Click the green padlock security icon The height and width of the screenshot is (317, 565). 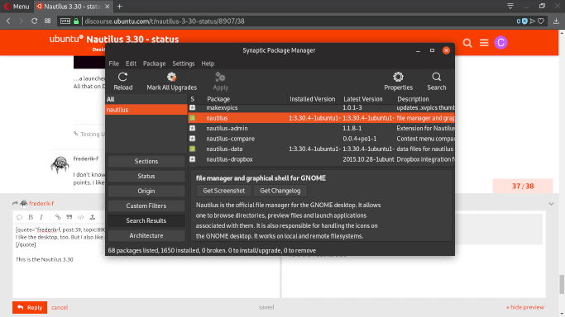pyautogui.click(x=76, y=21)
